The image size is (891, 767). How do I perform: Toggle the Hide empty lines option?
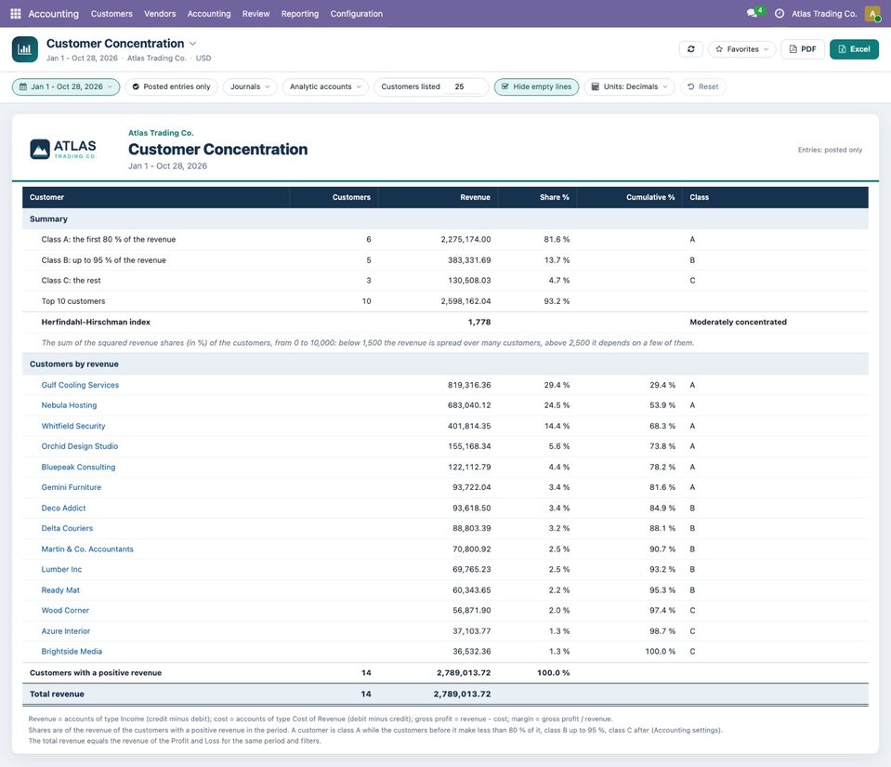(536, 87)
